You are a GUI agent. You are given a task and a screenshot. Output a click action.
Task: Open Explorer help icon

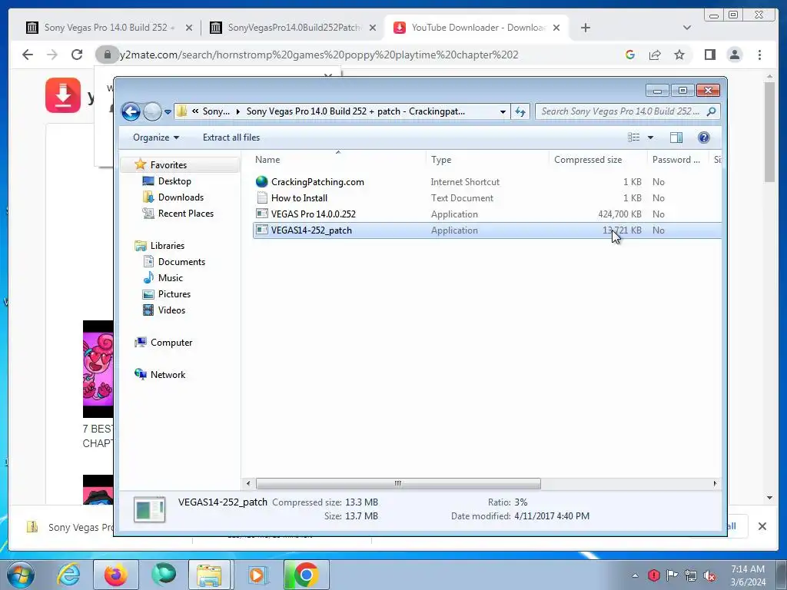tap(704, 138)
